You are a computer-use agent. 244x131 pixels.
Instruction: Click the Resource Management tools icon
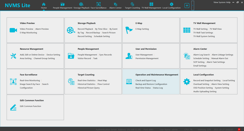coord(13,56)
